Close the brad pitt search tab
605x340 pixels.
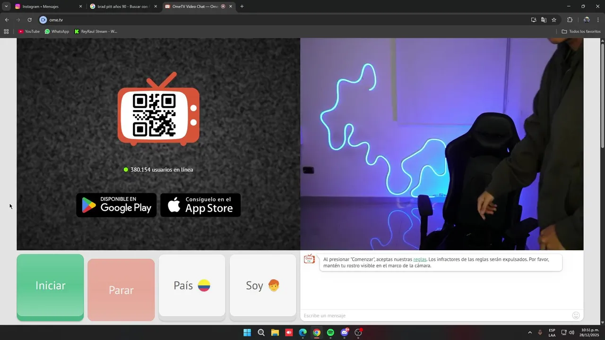coord(156,7)
